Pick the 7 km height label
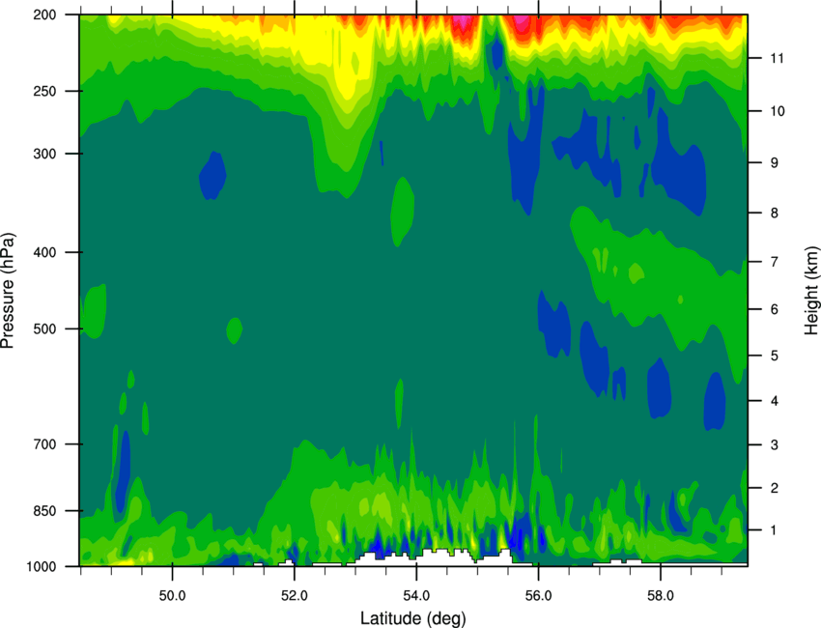The width and height of the screenshot is (821, 628). click(x=775, y=262)
